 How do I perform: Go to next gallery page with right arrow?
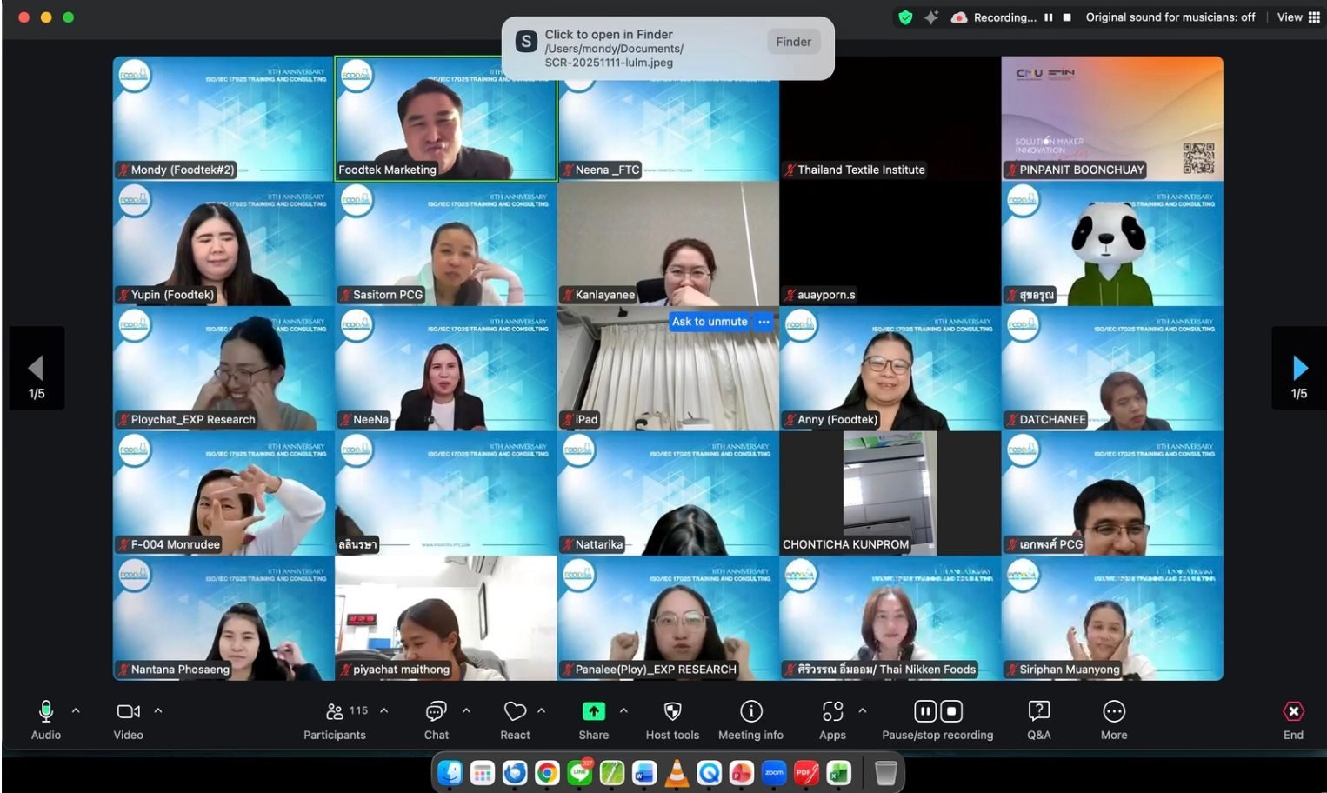pyautogui.click(x=1299, y=368)
